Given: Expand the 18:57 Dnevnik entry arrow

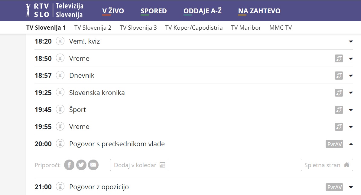Looking at the screenshot, I should pos(351,76).
